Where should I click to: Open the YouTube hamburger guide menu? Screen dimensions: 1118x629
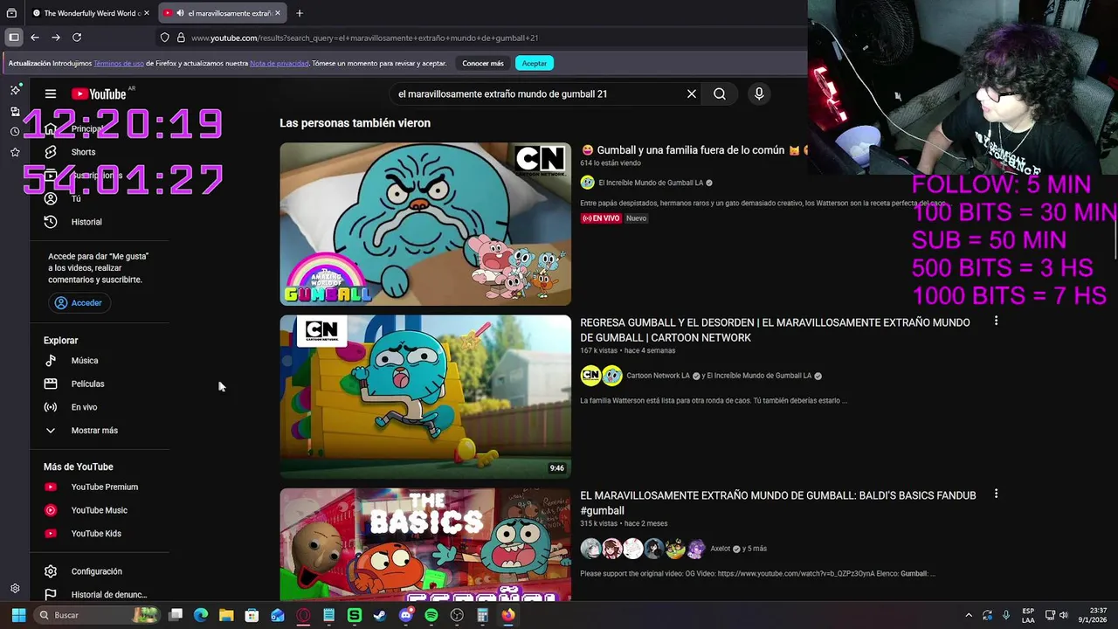point(51,94)
